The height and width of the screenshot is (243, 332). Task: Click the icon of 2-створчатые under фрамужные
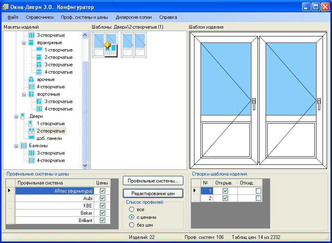point(39,57)
